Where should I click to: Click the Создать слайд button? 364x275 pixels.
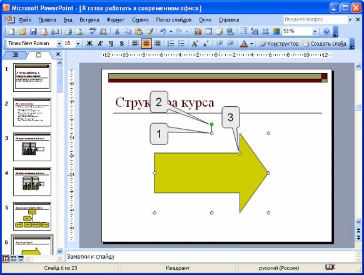click(x=325, y=44)
